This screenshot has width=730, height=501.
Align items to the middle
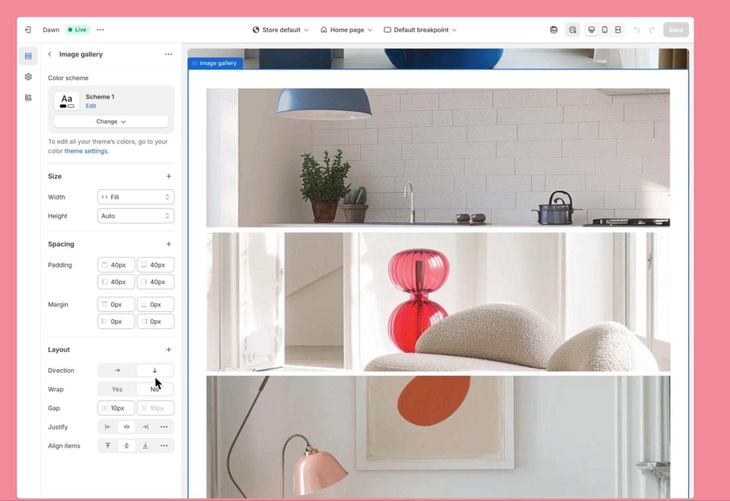coord(127,445)
